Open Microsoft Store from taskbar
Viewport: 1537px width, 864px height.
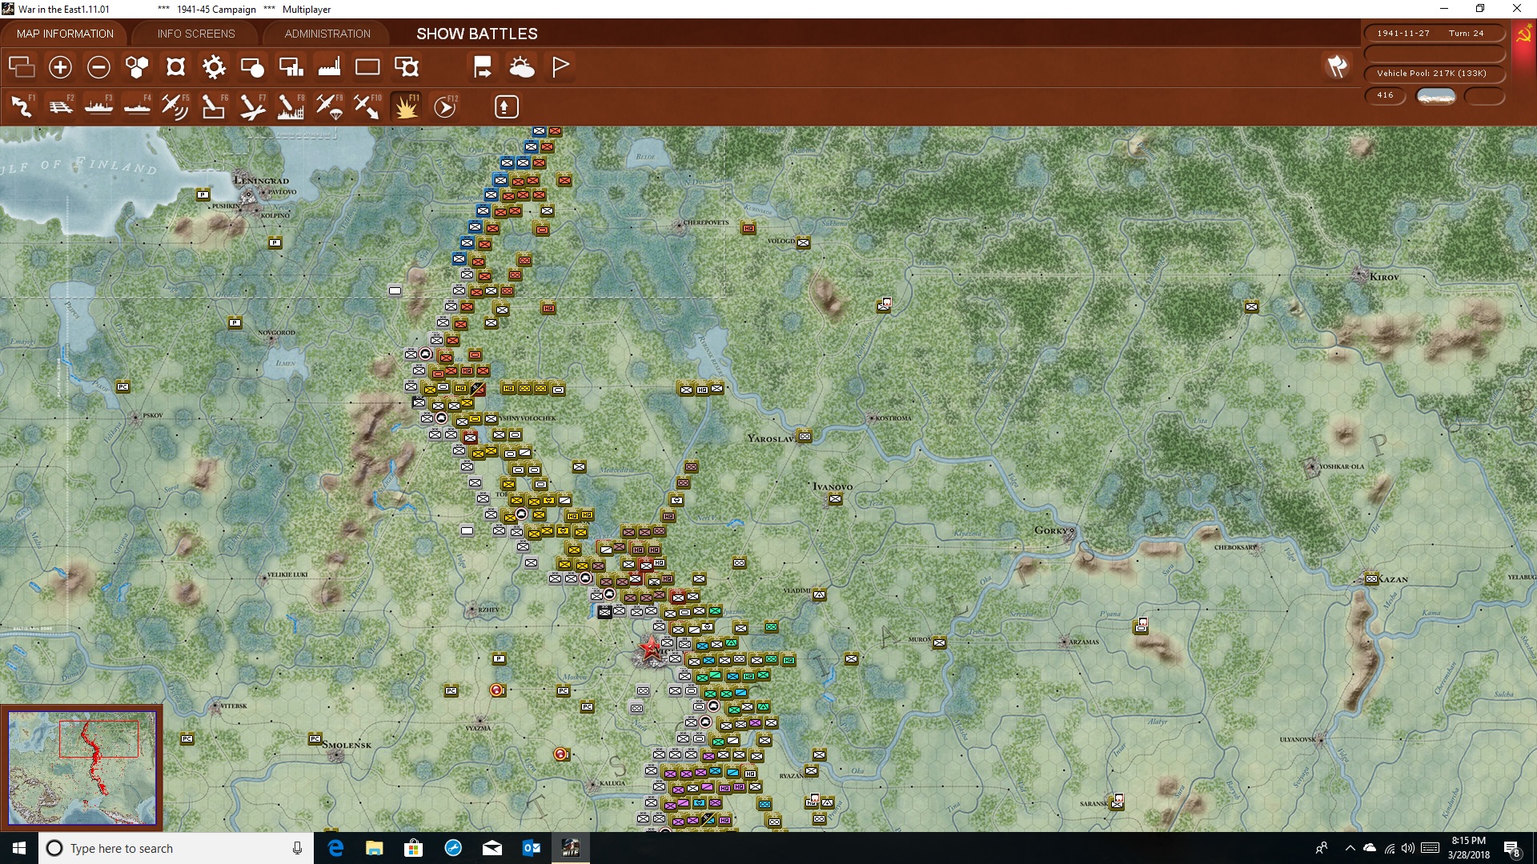pyautogui.click(x=414, y=848)
